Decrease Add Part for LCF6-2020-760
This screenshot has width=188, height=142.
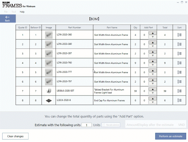[x=153, y=65]
